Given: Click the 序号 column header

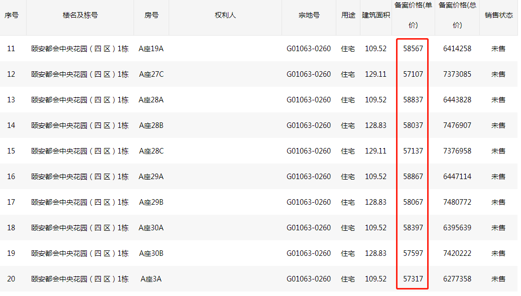Looking at the screenshot, I should point(12,15).
